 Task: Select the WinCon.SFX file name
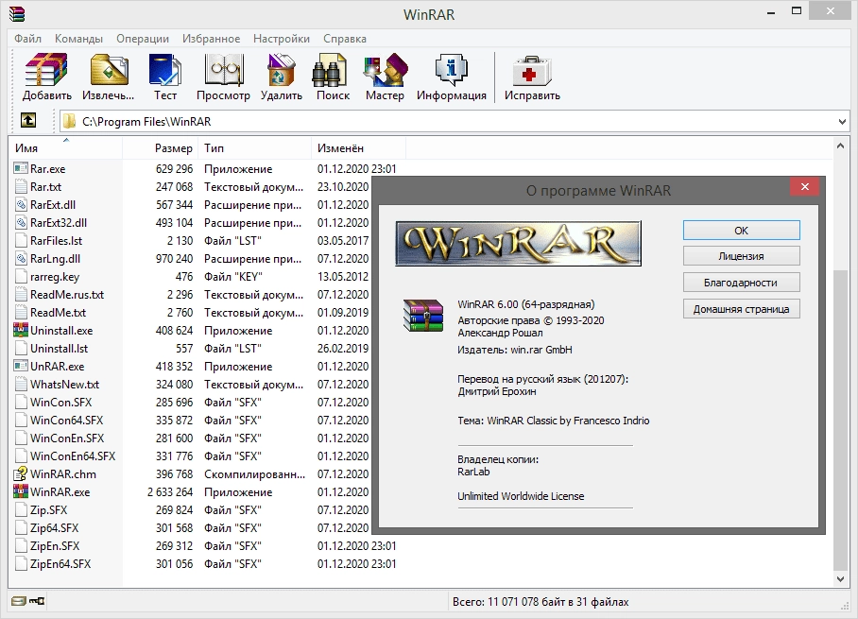pyautogui.click(x=60, y=403)
